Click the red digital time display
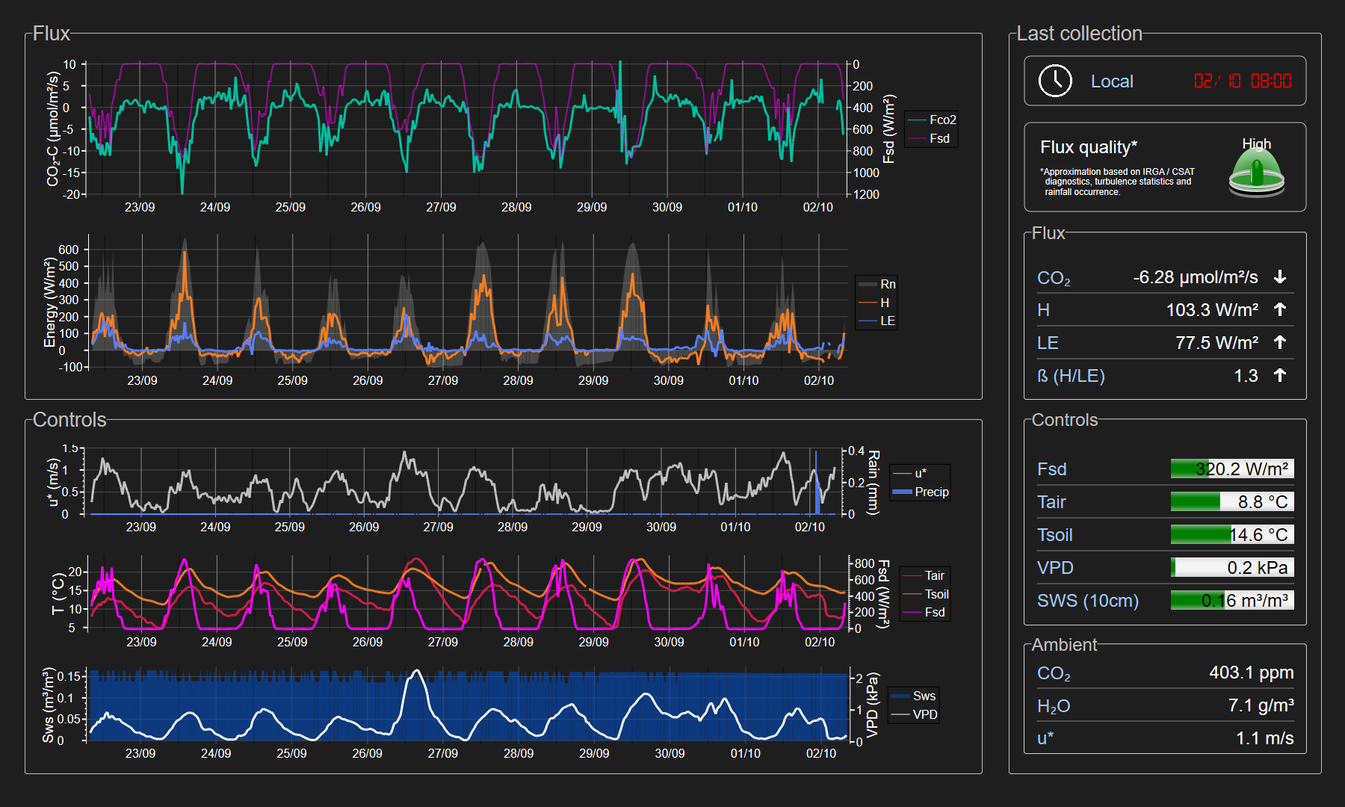The width and height of the screenshot is (1345, 807). pos(1242,81)
